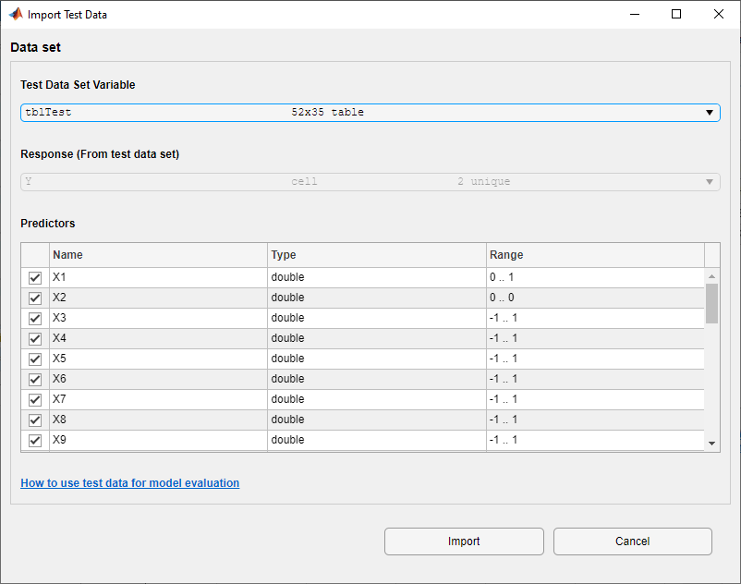Image resolution: width=741 pixels, height=584 pixels.
Task: Toggle the checkbox for X6
Action: pyautogui.click(x=34, y=379)
